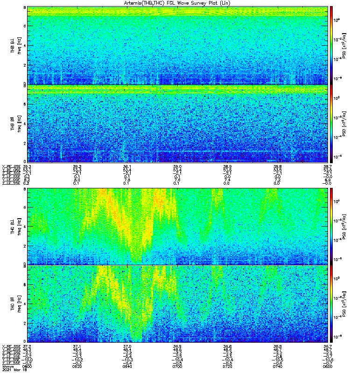350x373 pixels.
Task: Click the 10⁰ tick on the THB B⊥ color bar
Action: (336, 20)
